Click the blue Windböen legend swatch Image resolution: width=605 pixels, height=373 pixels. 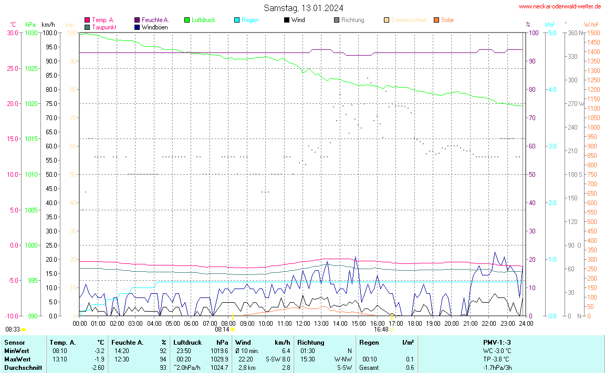pos(137,27)
